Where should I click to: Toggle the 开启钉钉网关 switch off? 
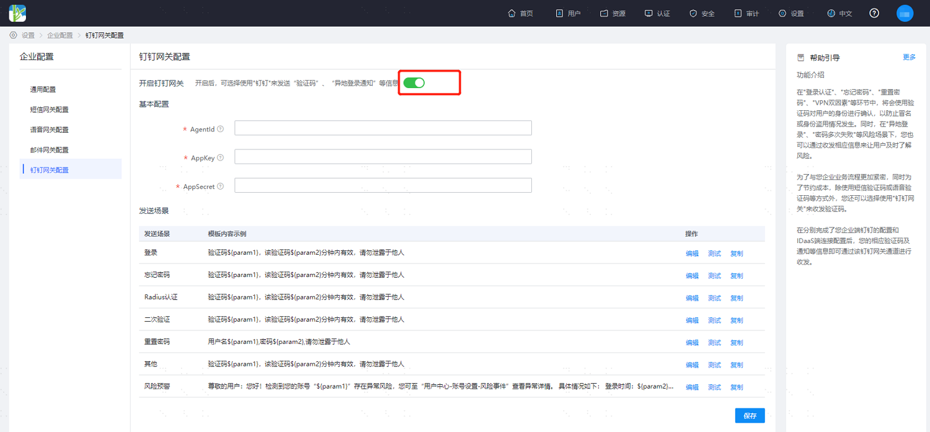(x=414, y=82)
